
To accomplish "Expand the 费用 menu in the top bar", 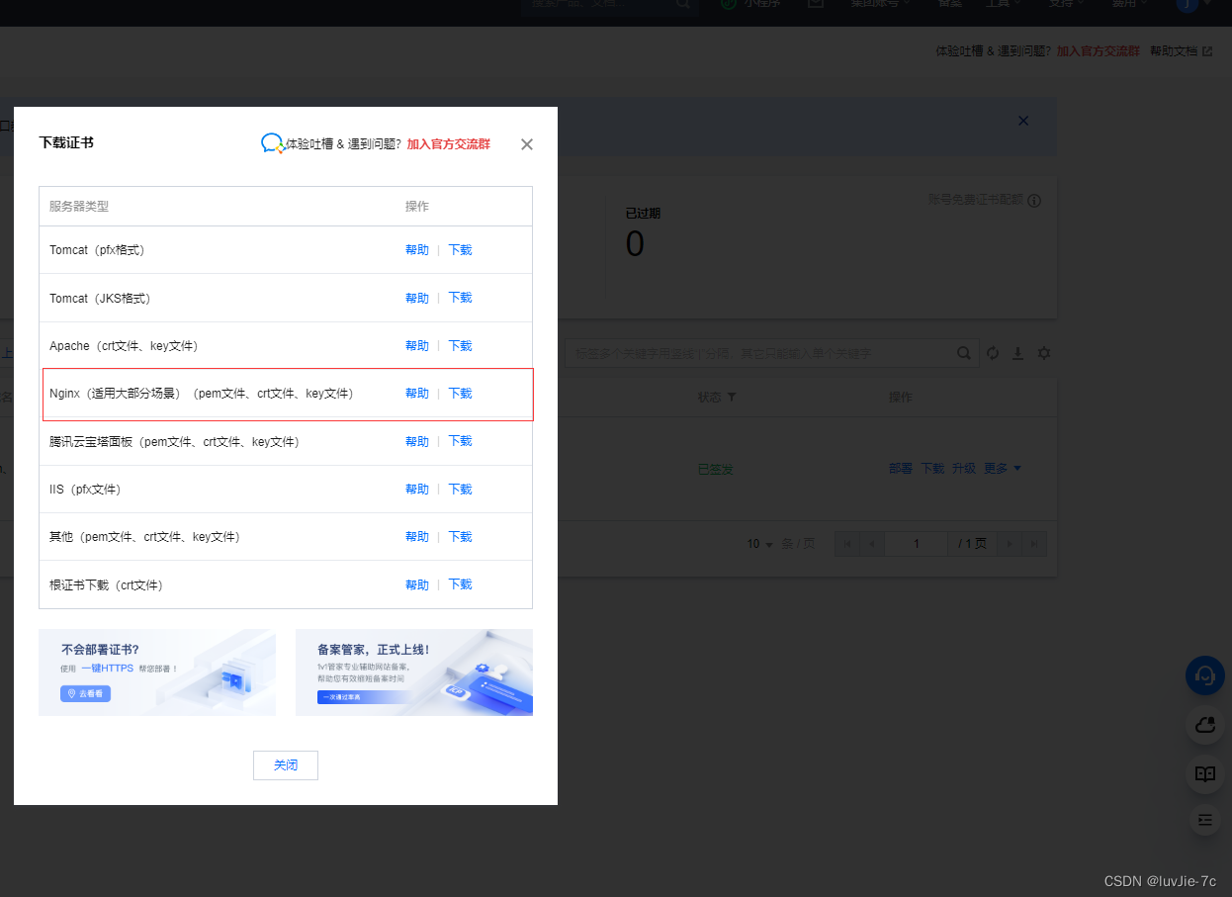I will [1130, 4].
